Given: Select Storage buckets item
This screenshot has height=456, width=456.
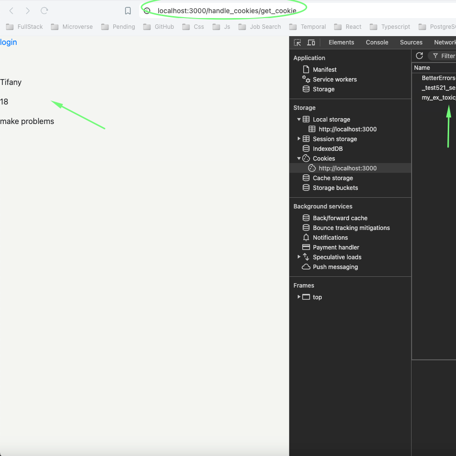Looking at the screenshot, I should [335, 188].
